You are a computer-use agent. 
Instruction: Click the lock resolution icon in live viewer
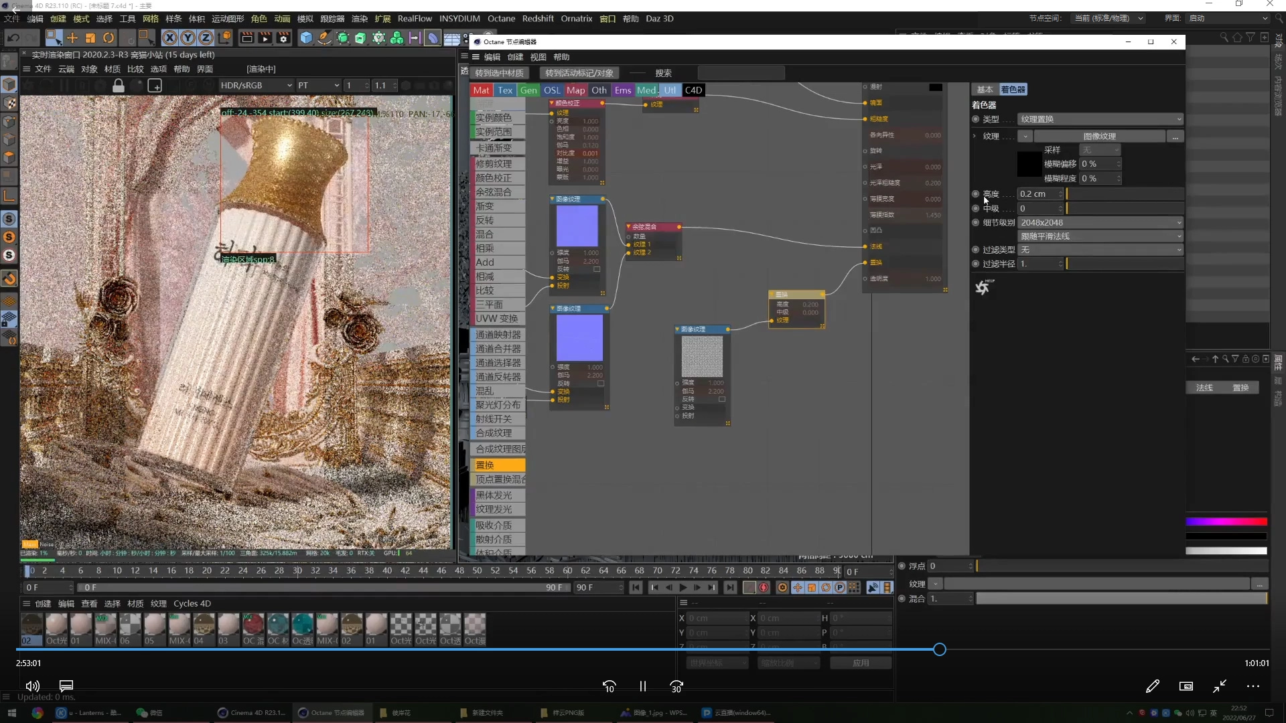[119, 86]
